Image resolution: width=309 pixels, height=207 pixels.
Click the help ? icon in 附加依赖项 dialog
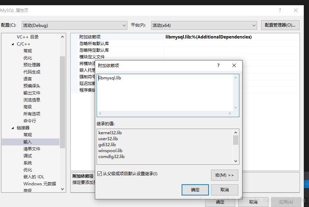coord(218,65)
